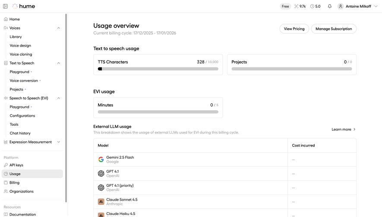Click the EVI Minutes progress bar

tap(158, 112)
